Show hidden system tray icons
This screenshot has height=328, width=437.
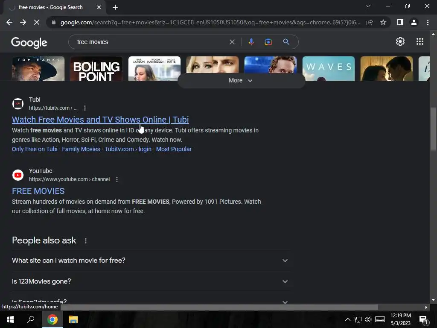(348, 319)
